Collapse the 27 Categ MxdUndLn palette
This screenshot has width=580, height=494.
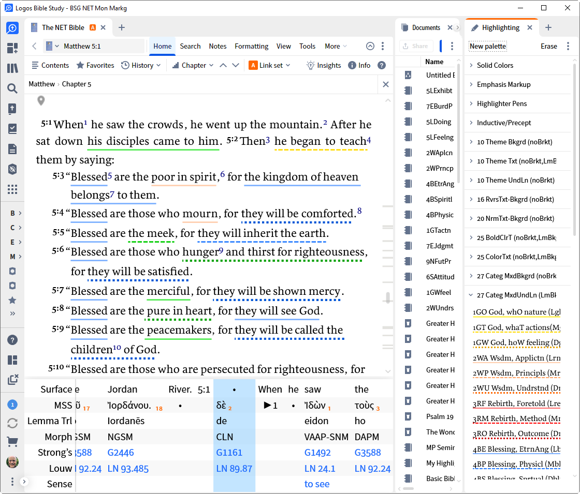point(472,295)
